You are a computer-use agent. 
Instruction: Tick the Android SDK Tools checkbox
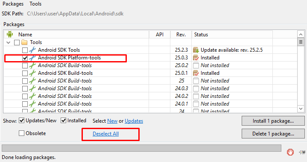point(25,50)
